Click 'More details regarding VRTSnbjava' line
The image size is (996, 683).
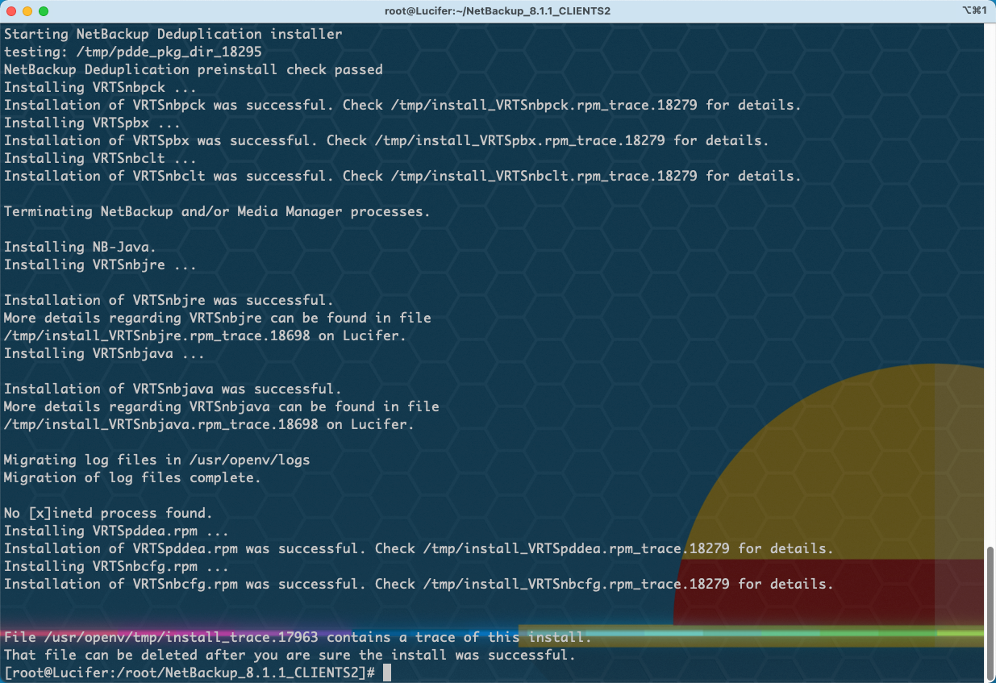(222, 406)
